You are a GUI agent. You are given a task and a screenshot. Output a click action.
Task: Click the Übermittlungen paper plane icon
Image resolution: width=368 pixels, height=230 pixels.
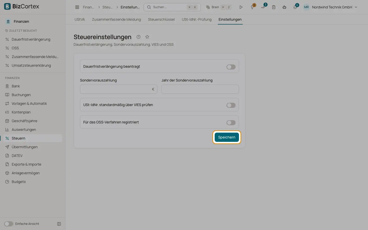pyautogui.click(x=7, y=147)
